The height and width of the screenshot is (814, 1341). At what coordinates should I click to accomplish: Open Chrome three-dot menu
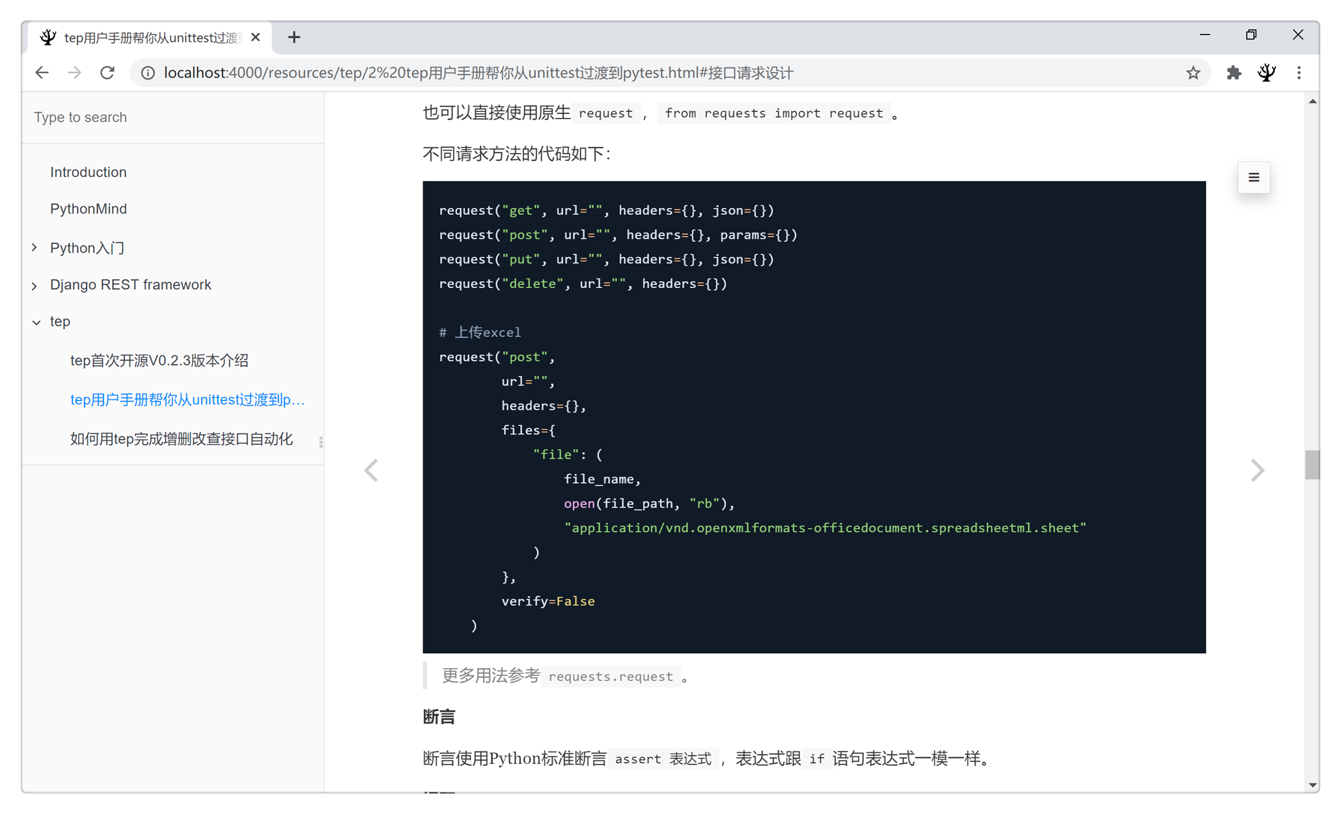pyautogui.click(x=1299, y=73)
